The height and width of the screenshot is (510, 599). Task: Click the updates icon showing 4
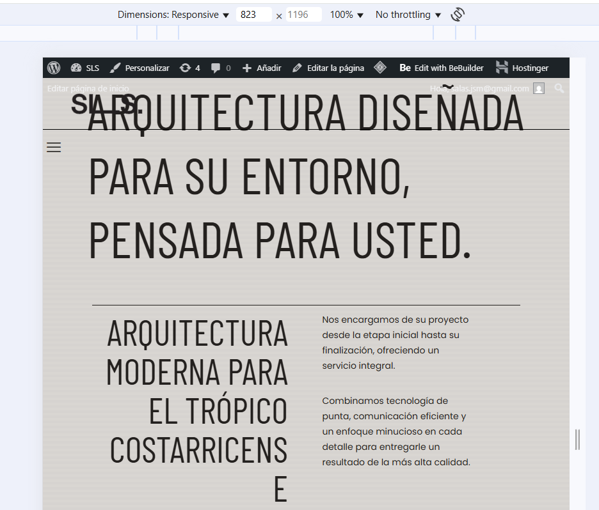189,68
